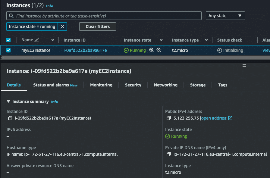
Task: Click the instance heading title in details panel
Action: click(69, 71)
